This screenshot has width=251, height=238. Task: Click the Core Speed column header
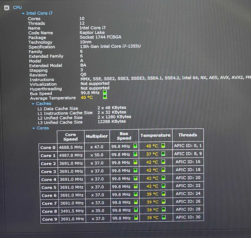70,137
